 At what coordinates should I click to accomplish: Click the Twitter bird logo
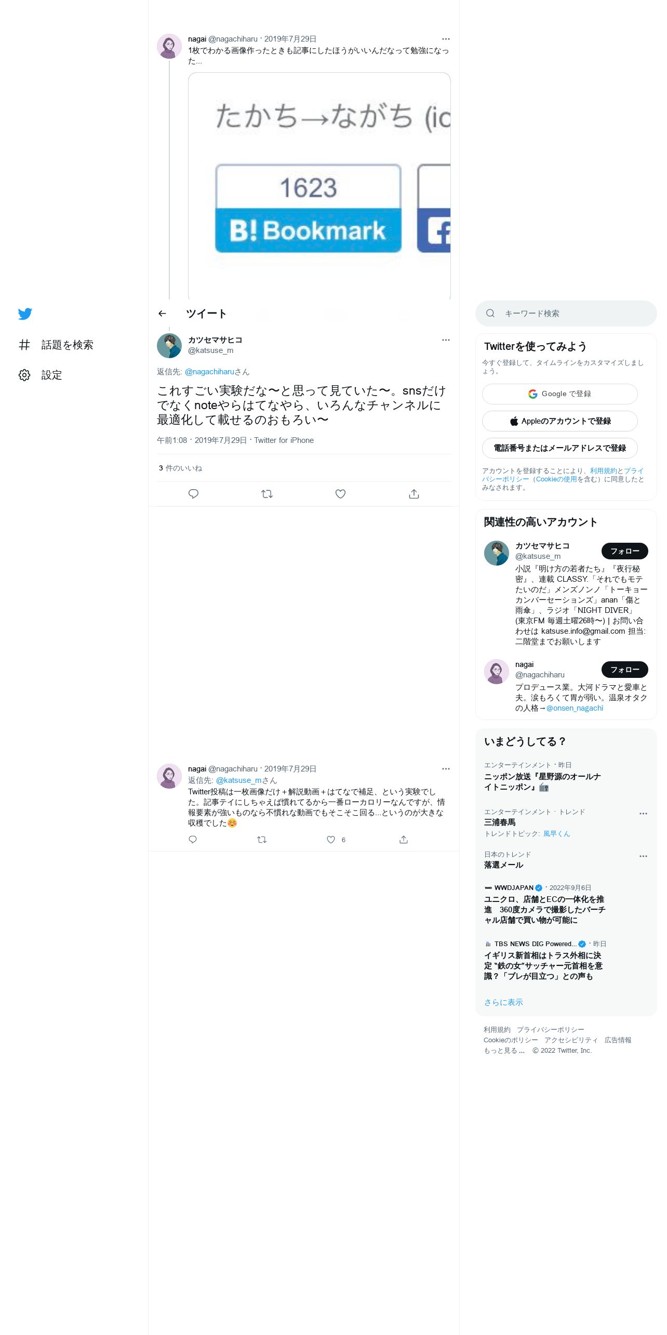click(x=25, y=314)
